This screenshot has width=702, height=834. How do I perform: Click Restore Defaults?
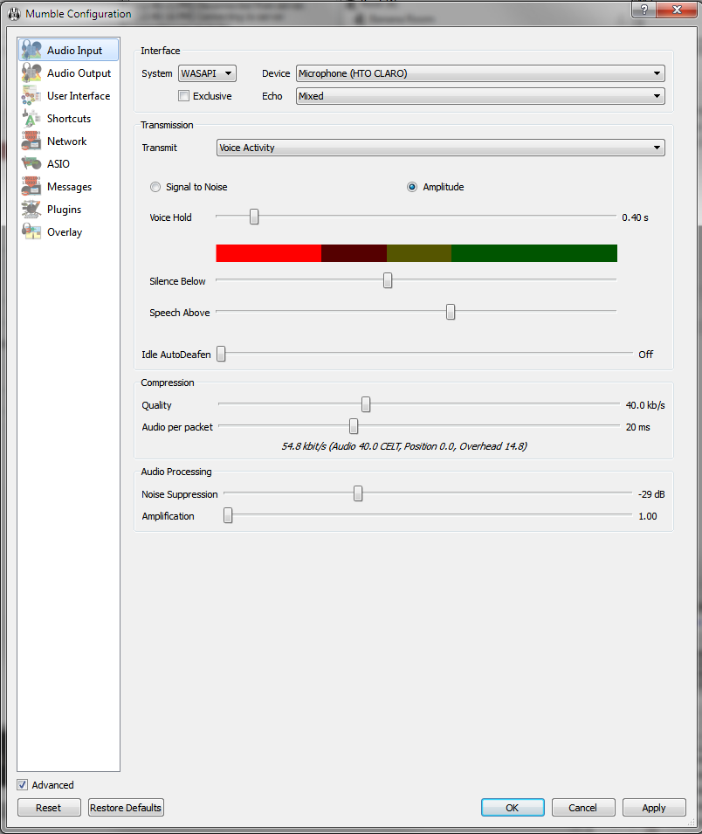[x=126, y=808]
